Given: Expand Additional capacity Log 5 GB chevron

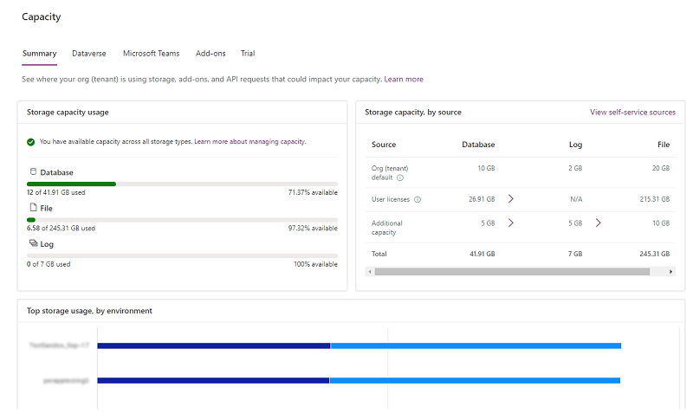Looking at the screenshot, I should point(598,223).
